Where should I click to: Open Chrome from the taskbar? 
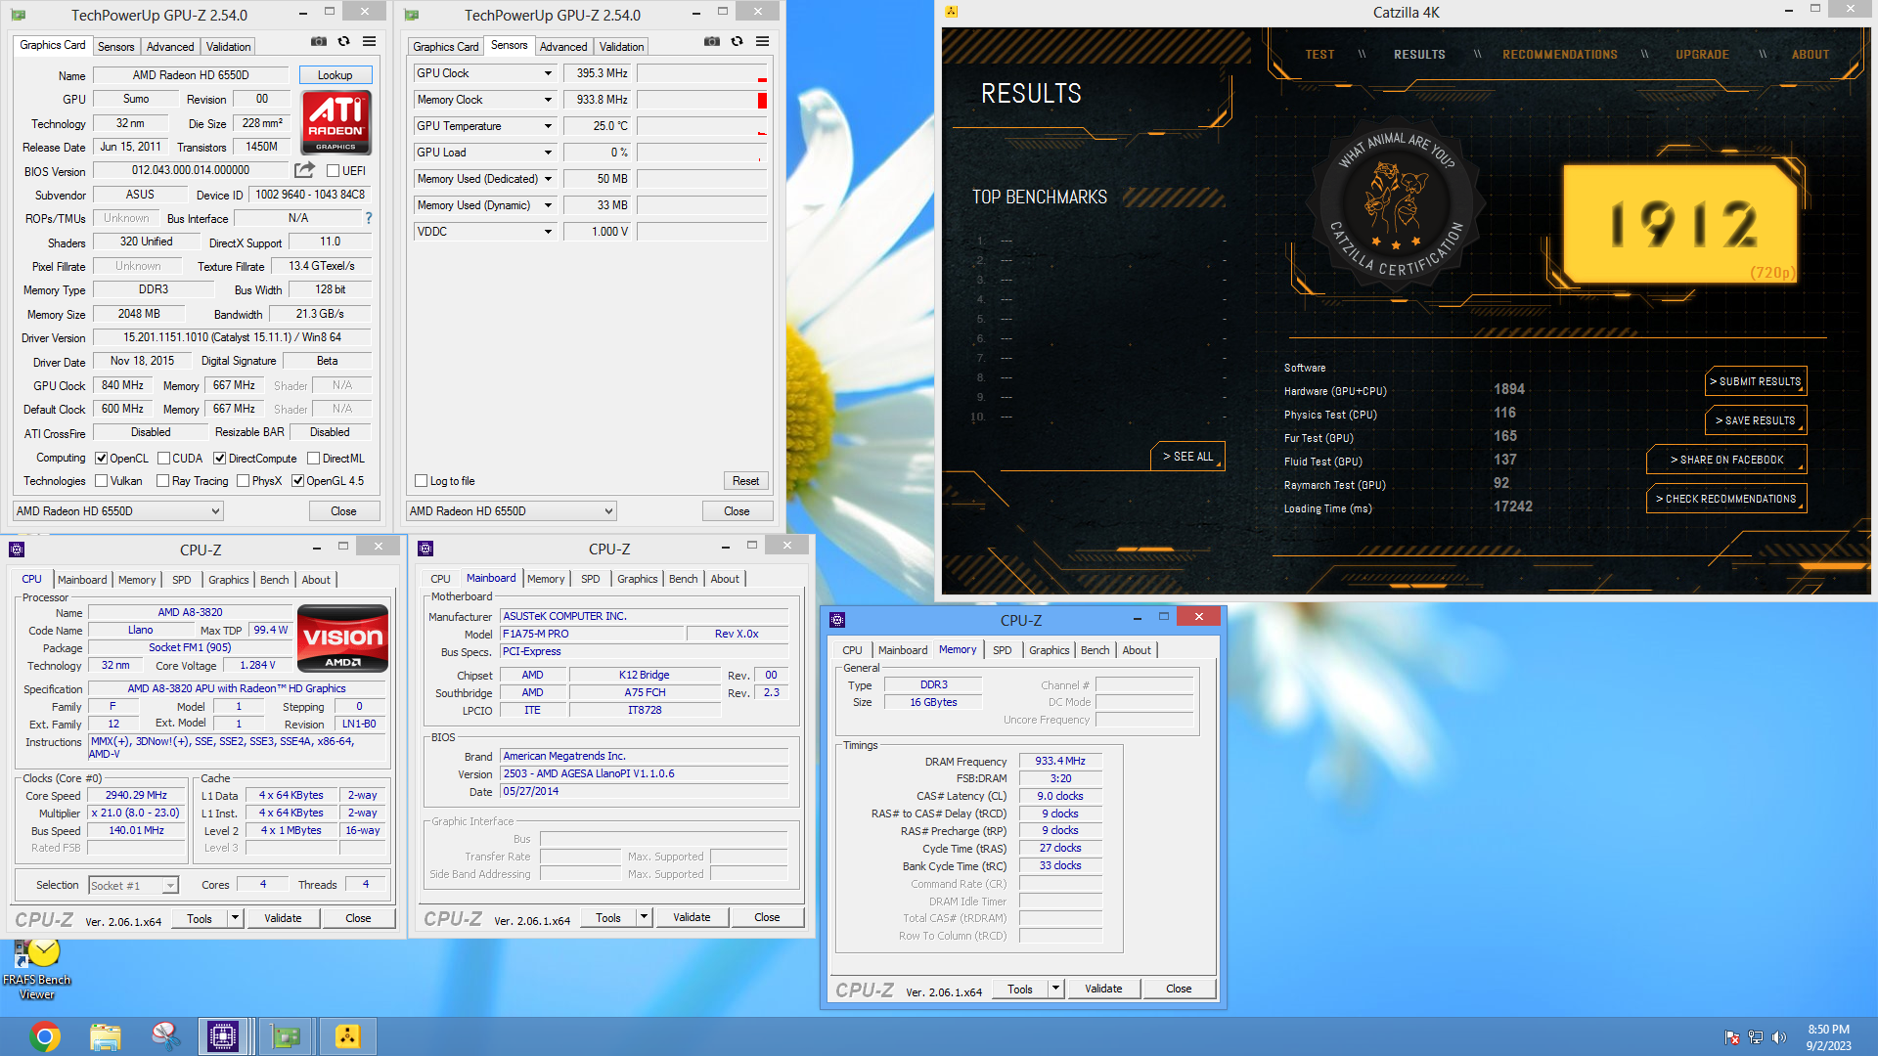45,1036
